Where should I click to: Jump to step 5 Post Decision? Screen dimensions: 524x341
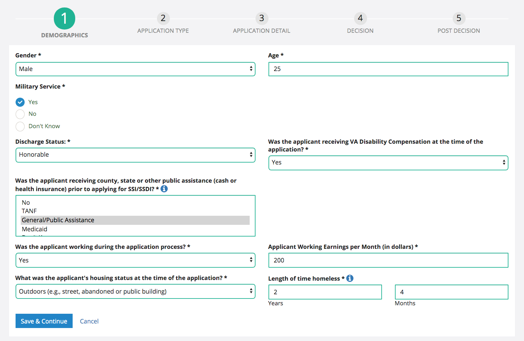coord(459,18)
